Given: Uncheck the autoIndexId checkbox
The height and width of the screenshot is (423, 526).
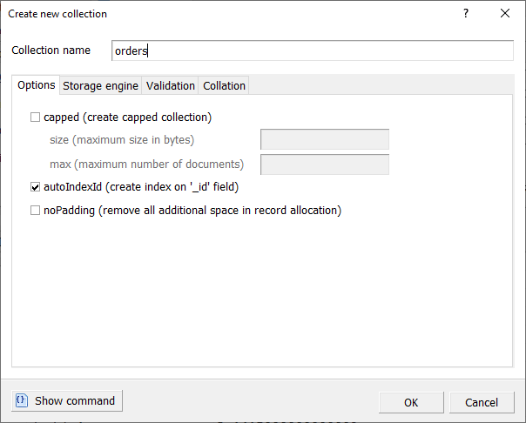Looking at the screenshot, I should click(36, 186).
